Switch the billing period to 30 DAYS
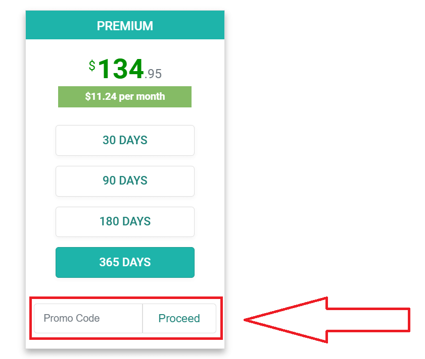Image resolution: width=425 pixels, height=359 pixels. (125, 140)
